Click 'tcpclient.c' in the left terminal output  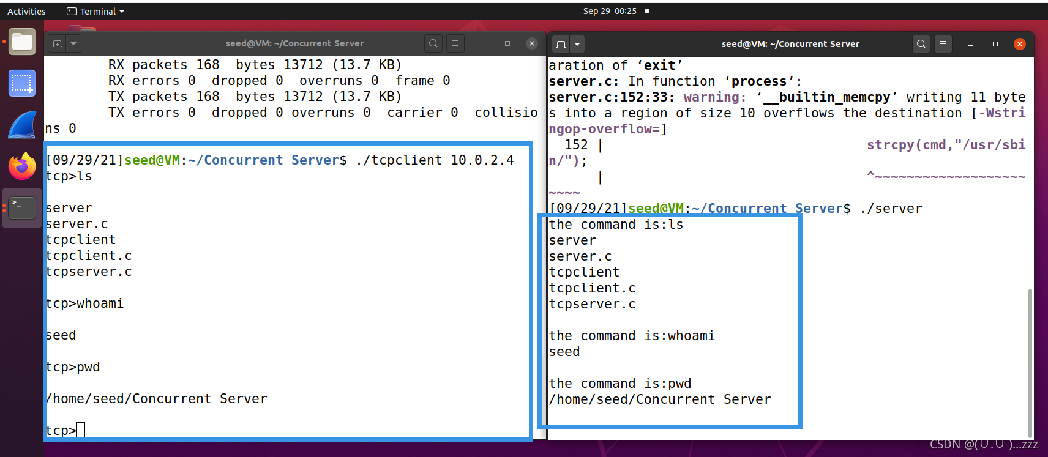[x=89, y=256]
